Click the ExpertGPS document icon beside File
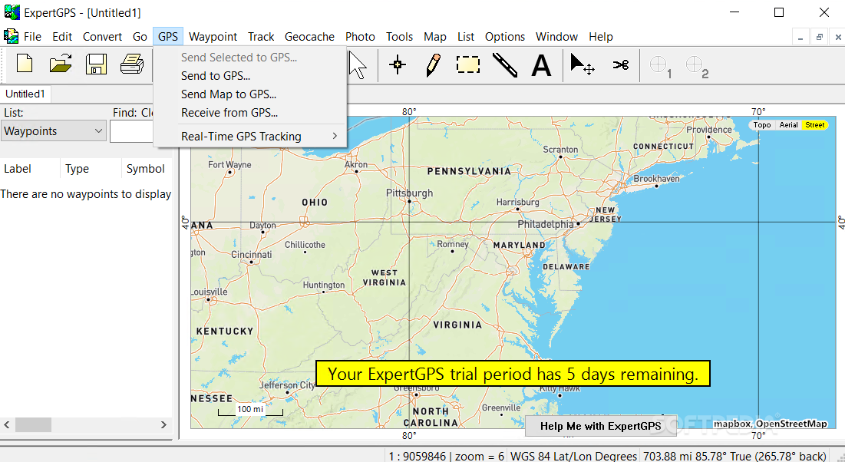Screen dimensions: 845x462 (11, 37)
